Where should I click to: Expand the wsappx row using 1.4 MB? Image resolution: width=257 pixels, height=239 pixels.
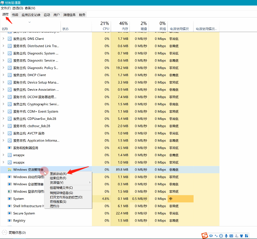(x=3, y=155)
